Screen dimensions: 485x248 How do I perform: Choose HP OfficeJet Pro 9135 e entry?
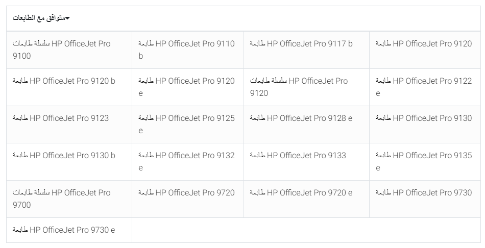click(424, 161)
